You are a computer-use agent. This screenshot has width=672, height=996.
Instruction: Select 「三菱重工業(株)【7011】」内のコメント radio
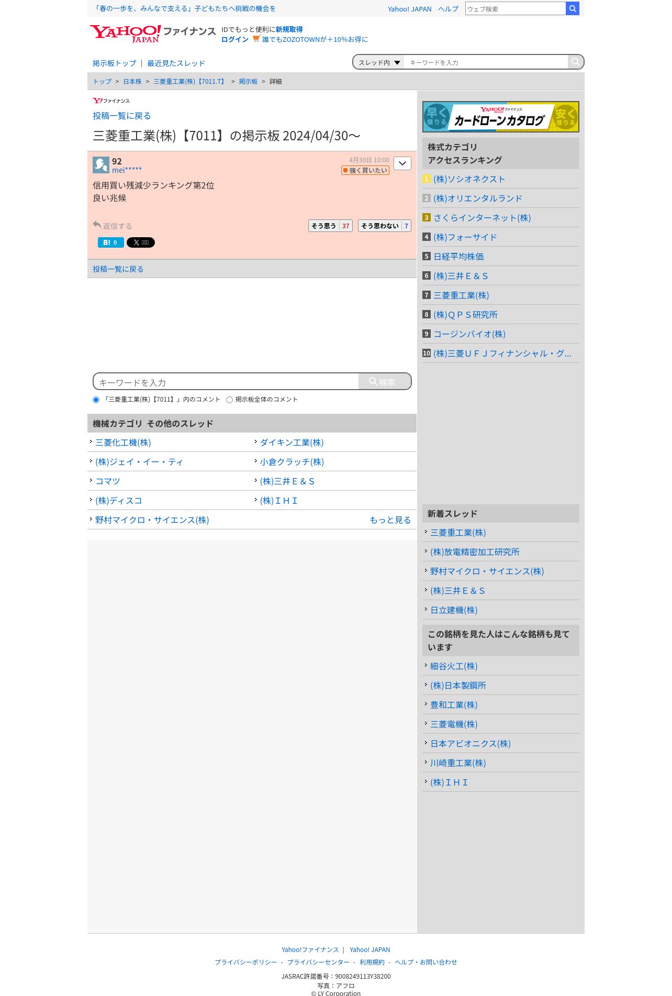click(96, 400)
